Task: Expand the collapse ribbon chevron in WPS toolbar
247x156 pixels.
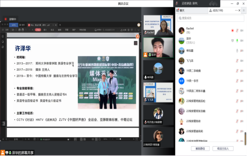Action: click(139, 30)
